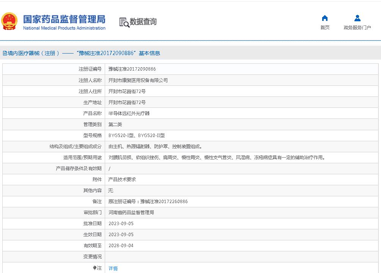Click product name 半导体远红外光疗器
Screen dimensions: 381x273
[x=129, y=113]
